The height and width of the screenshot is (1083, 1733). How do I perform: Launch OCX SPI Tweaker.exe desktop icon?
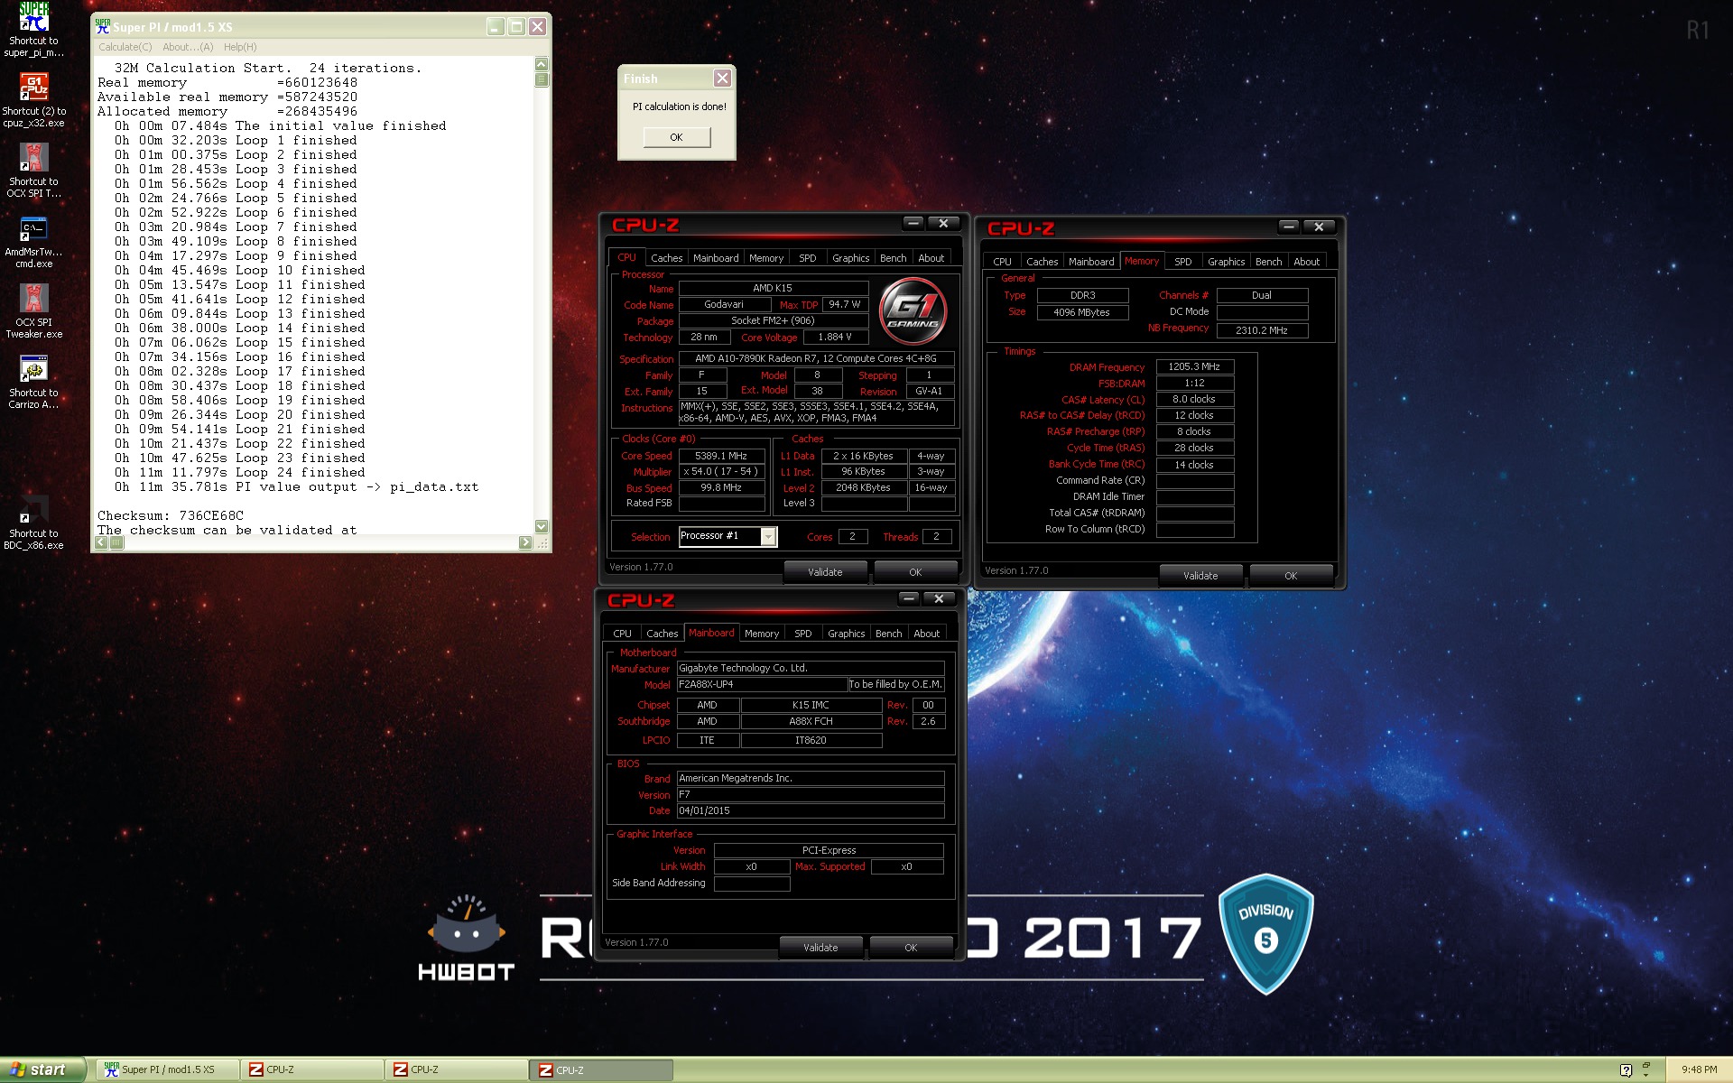(x=33, y=311)
